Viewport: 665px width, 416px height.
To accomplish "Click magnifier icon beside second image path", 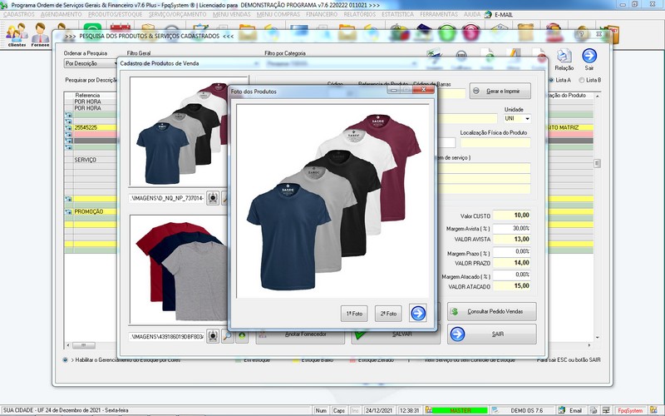I will coord(227,335).
